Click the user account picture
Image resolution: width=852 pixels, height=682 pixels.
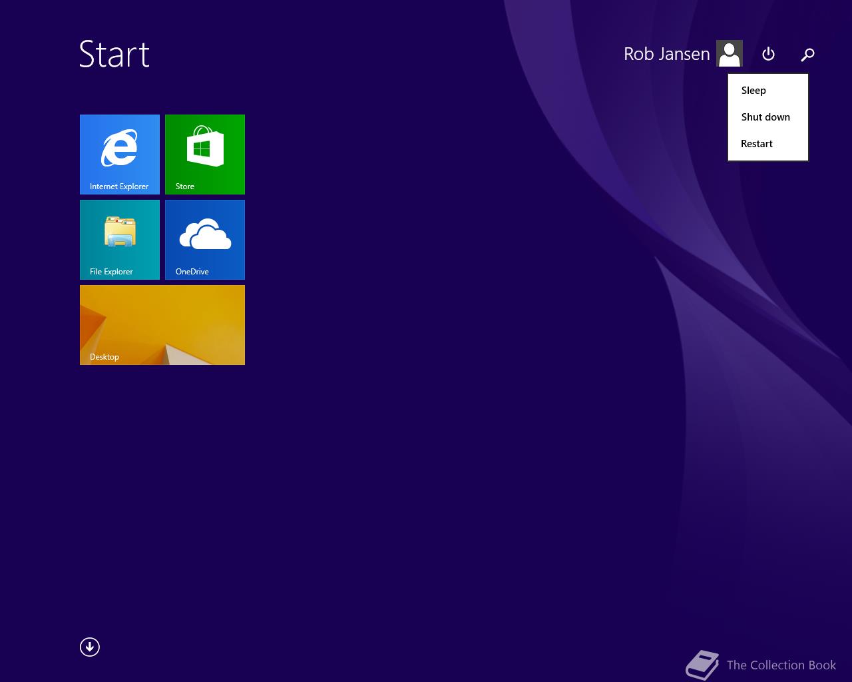point(730,53)
